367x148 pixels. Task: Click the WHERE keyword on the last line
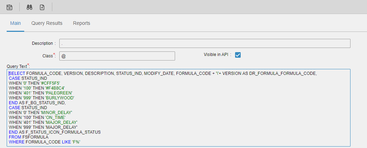point(16,142)
